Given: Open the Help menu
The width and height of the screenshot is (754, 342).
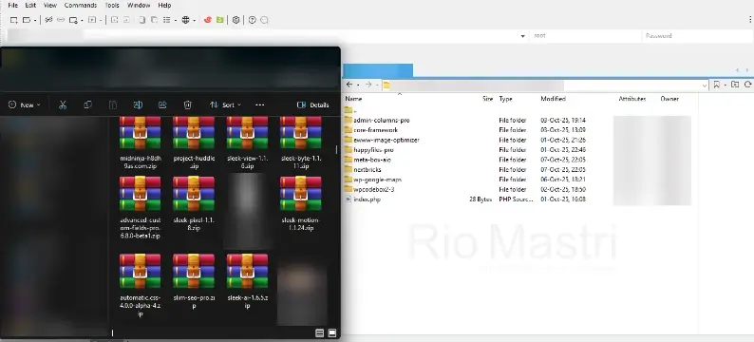Looking at the screenshot, I should 164,6.
